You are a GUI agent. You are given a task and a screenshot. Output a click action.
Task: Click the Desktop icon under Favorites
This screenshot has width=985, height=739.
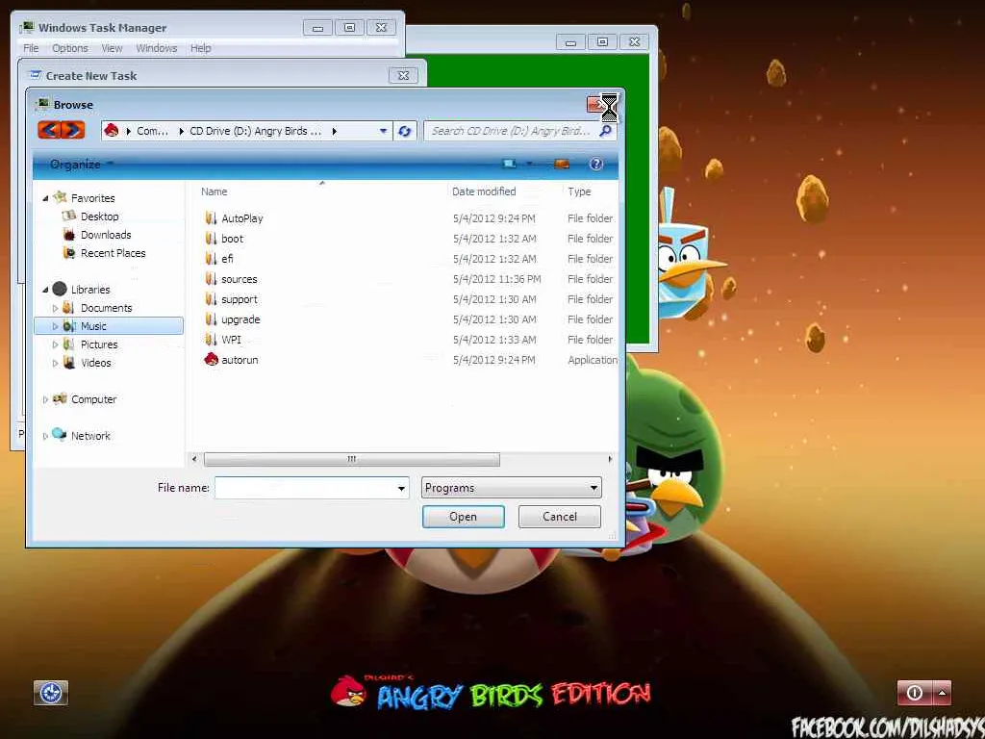coord(69,216)
